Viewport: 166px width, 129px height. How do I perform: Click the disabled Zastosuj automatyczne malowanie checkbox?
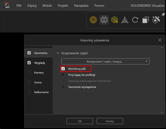click(x=63, y=81)
